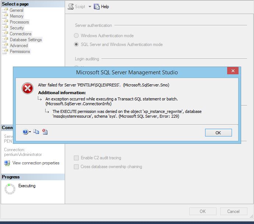Click the 'Additional information:' heading
The image size is (254, 224).
(62, 93)
